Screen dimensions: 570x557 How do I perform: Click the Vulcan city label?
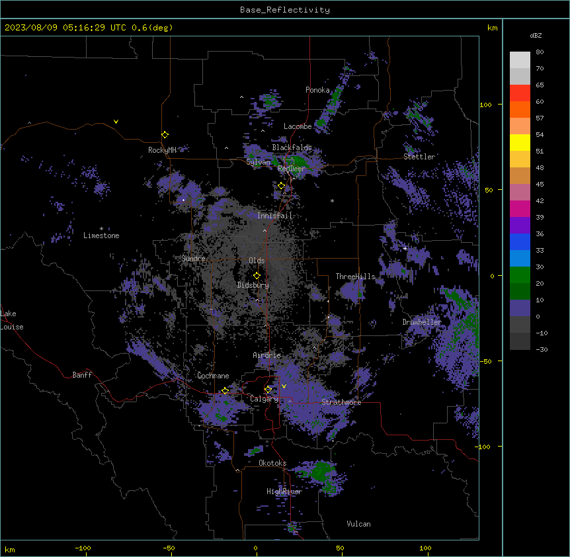358,524
